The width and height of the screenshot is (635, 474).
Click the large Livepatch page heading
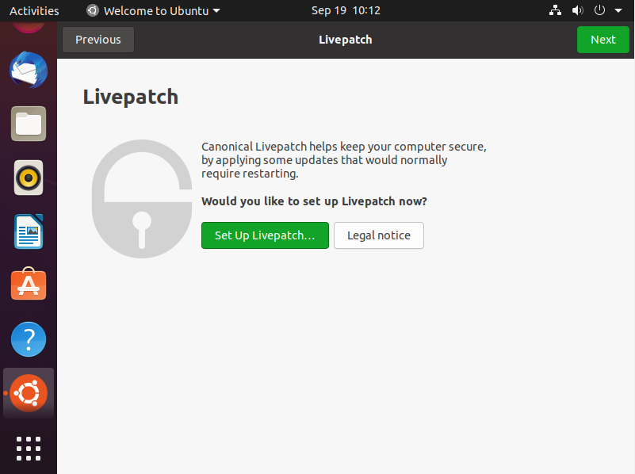tap(130, 97)
